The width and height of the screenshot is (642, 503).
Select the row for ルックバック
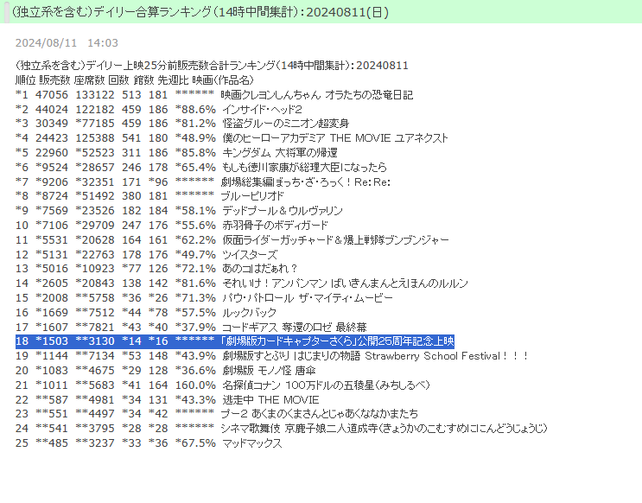(146, 313)
